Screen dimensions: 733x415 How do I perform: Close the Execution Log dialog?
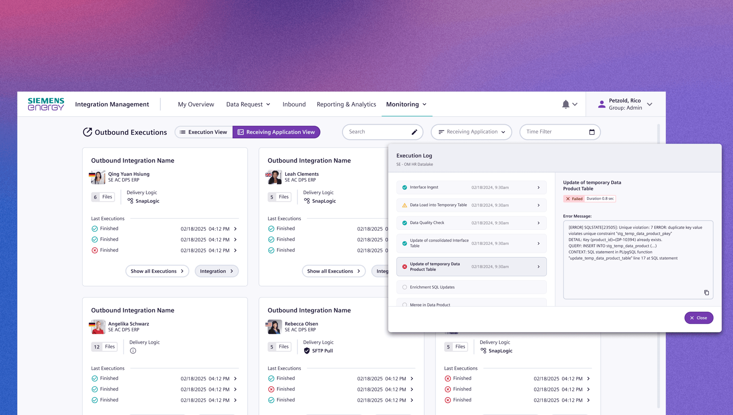(x=698, y=318)
